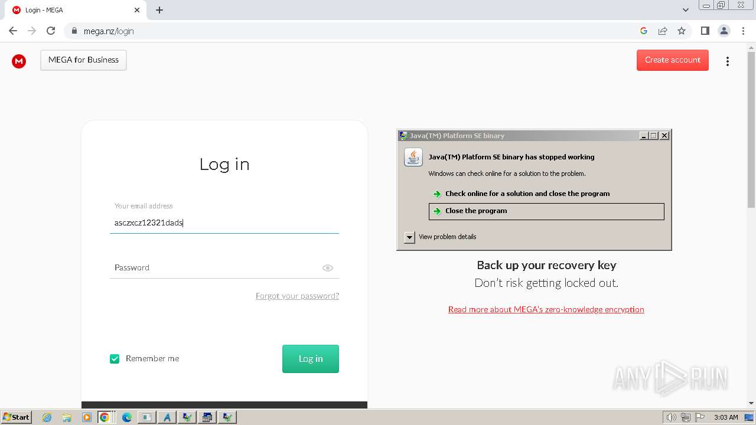Close the Login - MEGA tab
The width and height of the screenshot is (756, 425).
point(137,10)
